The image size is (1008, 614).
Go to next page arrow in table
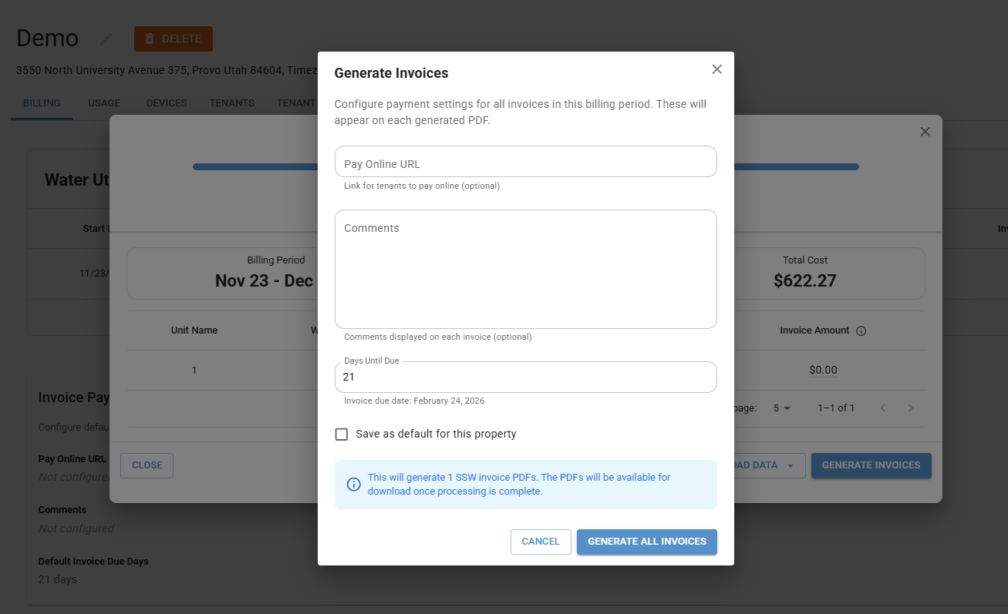pos(910,408)
